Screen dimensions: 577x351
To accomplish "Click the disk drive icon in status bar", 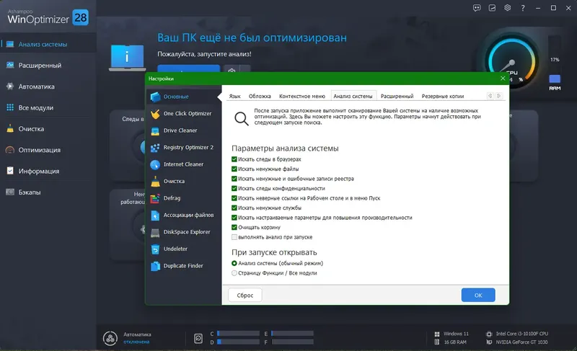I will (198, 338).
